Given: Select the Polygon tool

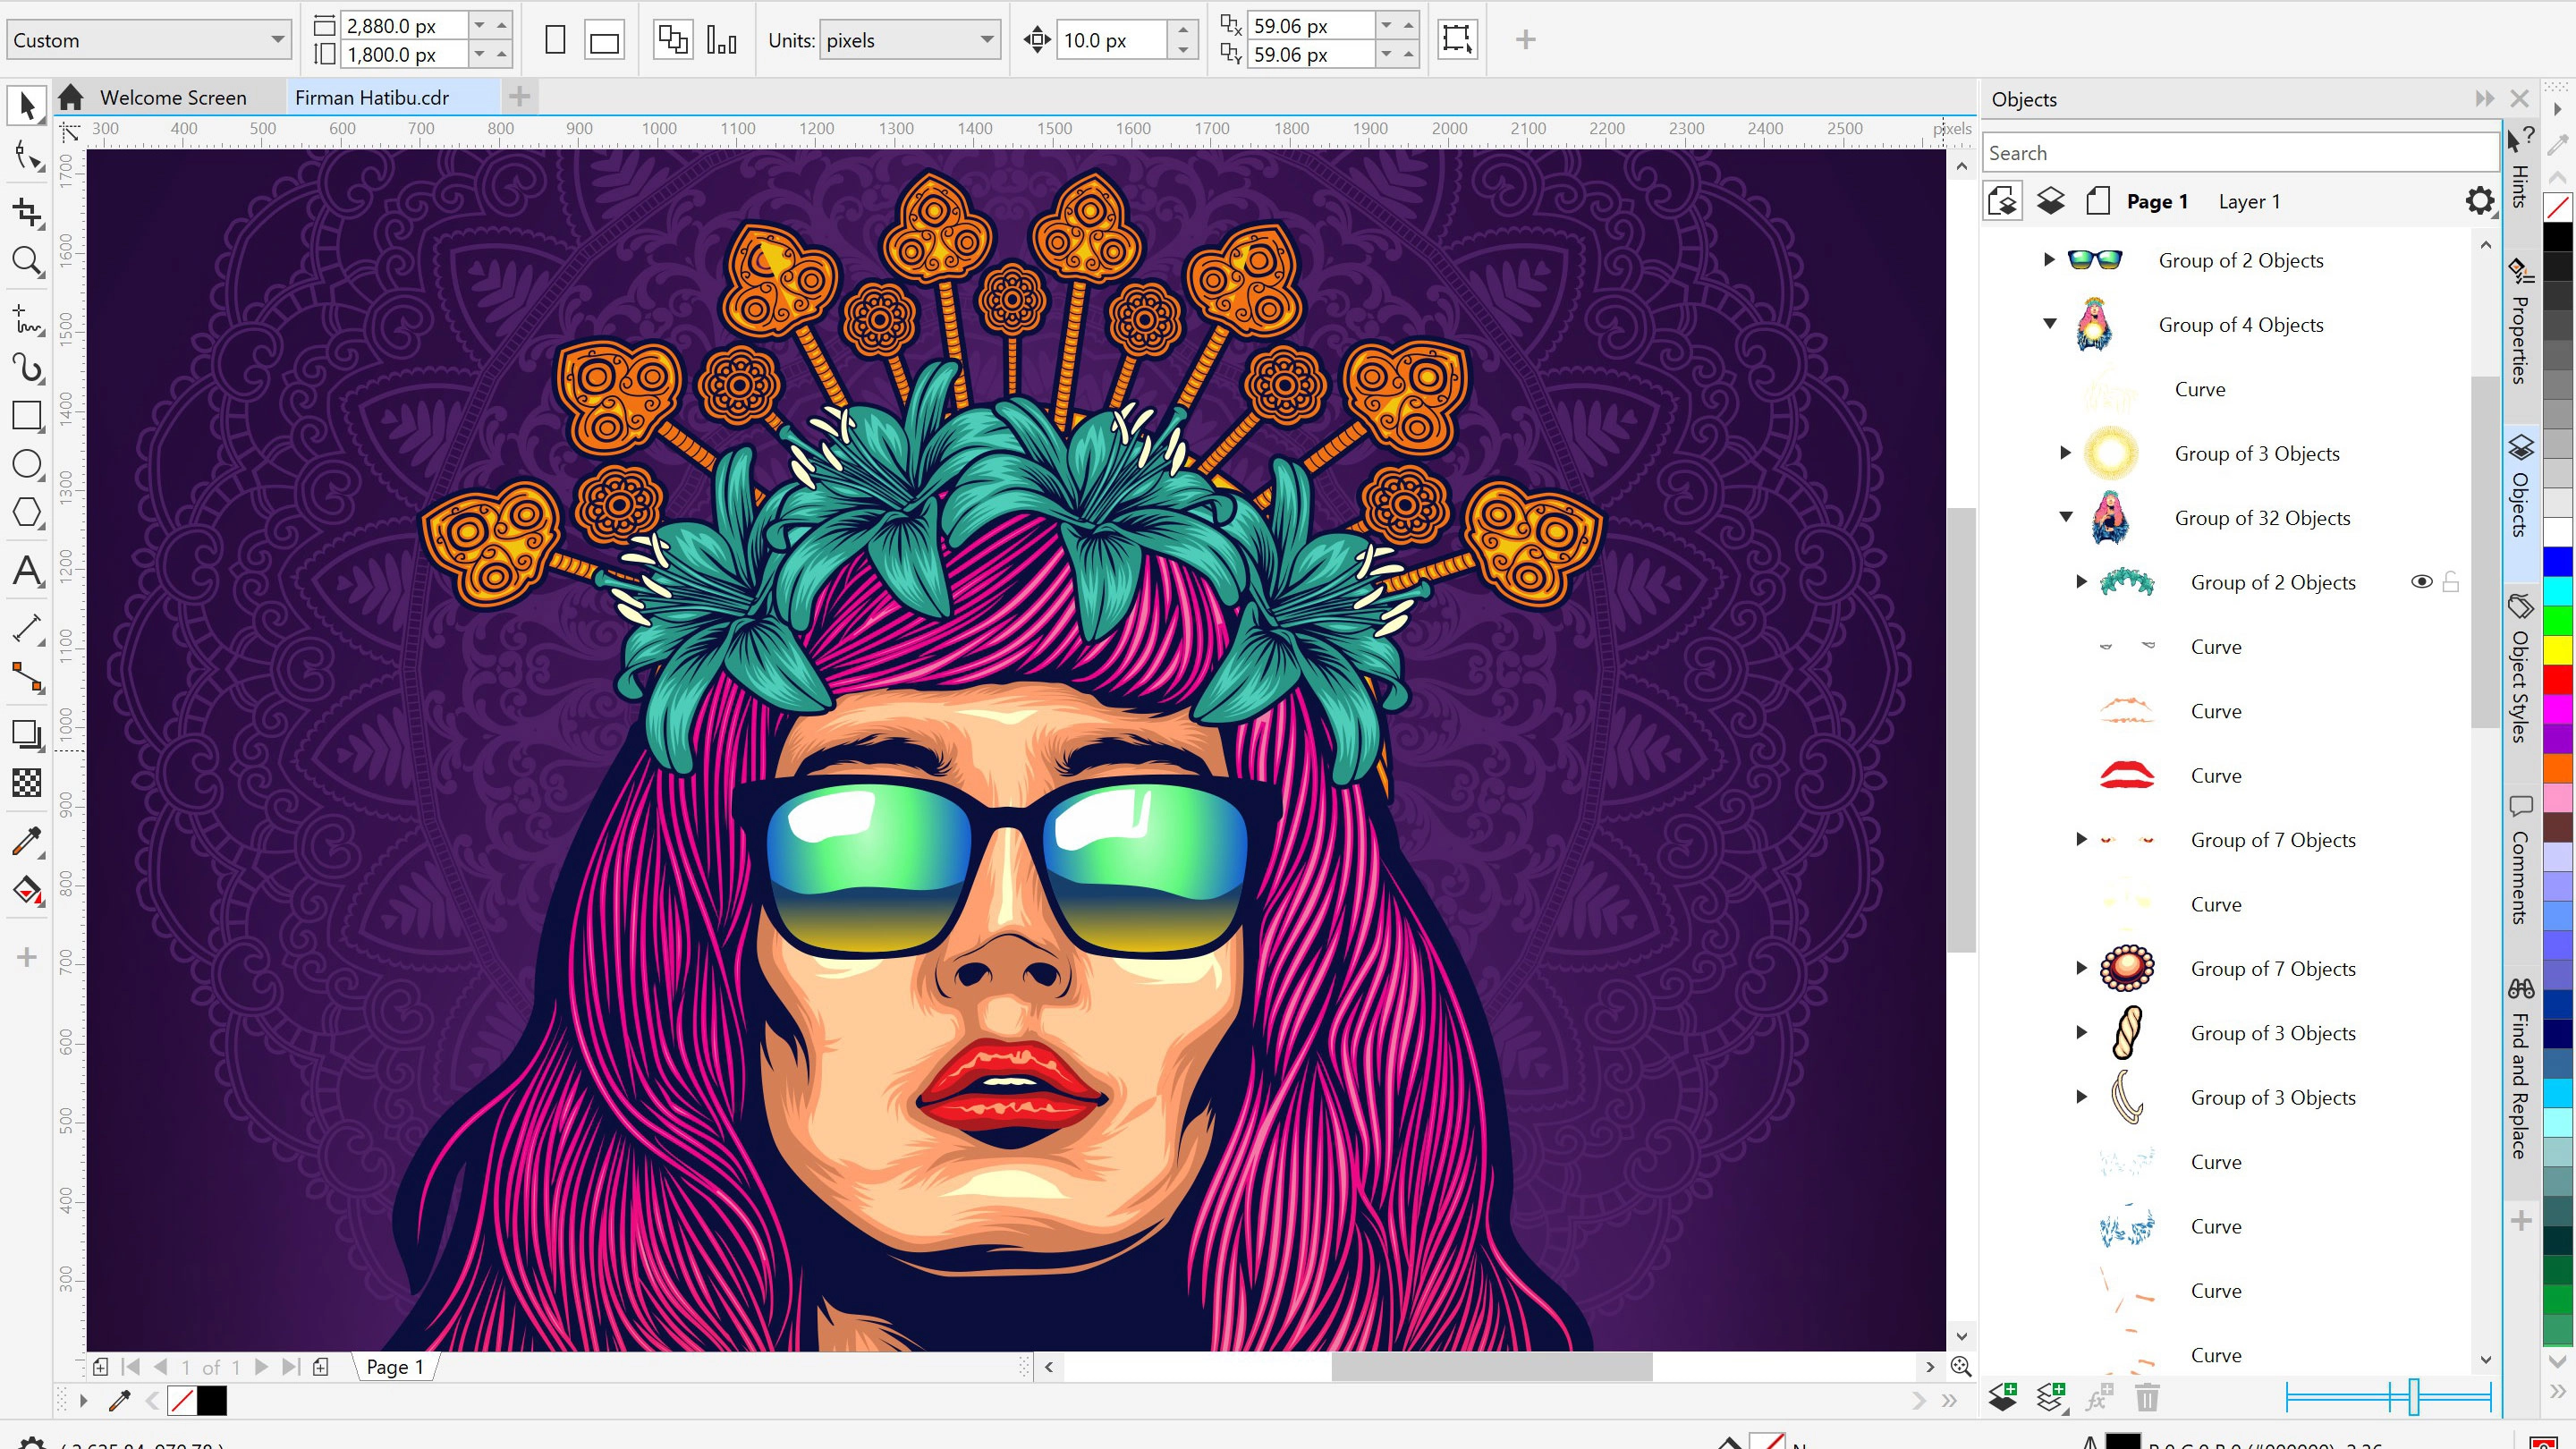Looking at the screenshot, I should 27,513.
